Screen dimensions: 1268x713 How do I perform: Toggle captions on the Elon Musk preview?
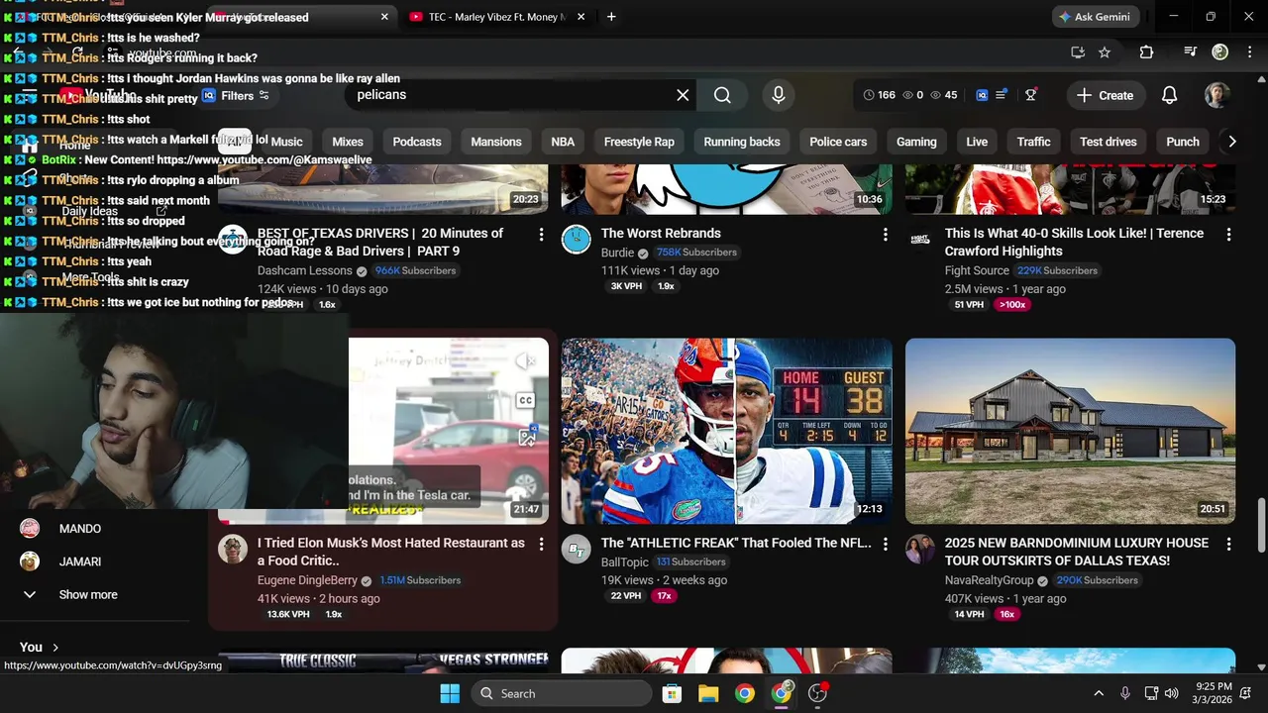click(525, 401)
